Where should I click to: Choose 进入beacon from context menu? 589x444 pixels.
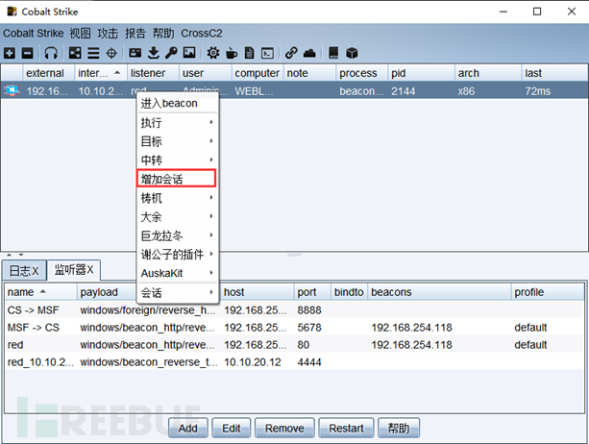point(178,103)
